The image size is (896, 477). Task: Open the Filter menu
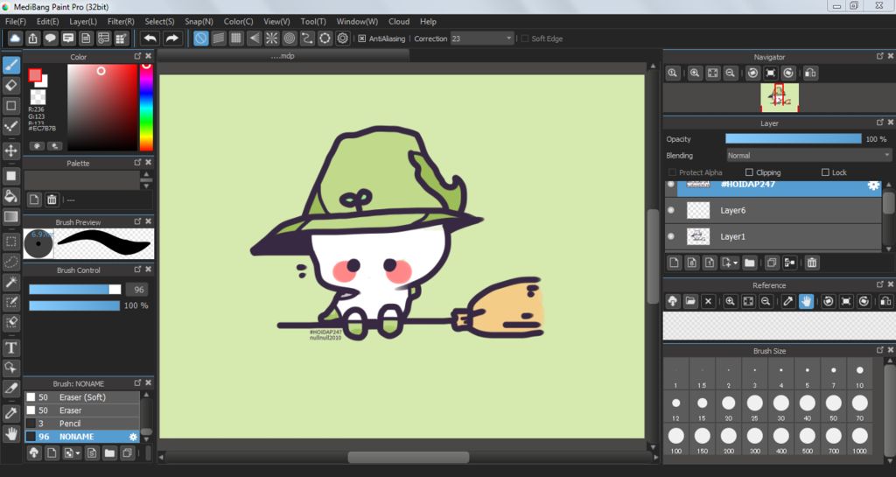pos(121,22)
